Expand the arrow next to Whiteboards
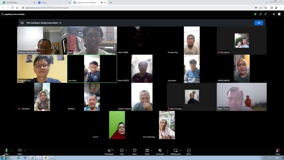The image size is (284, 160). click(x=180, y=150)
